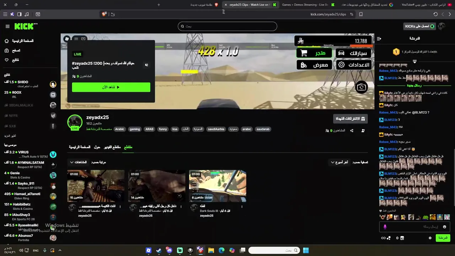Select the funny tag
The image size is (455, 256).
point(163,129)
